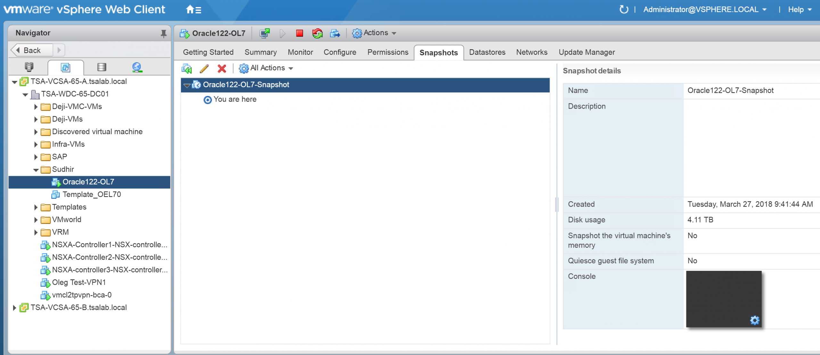Click the Back button

(32, 50)
